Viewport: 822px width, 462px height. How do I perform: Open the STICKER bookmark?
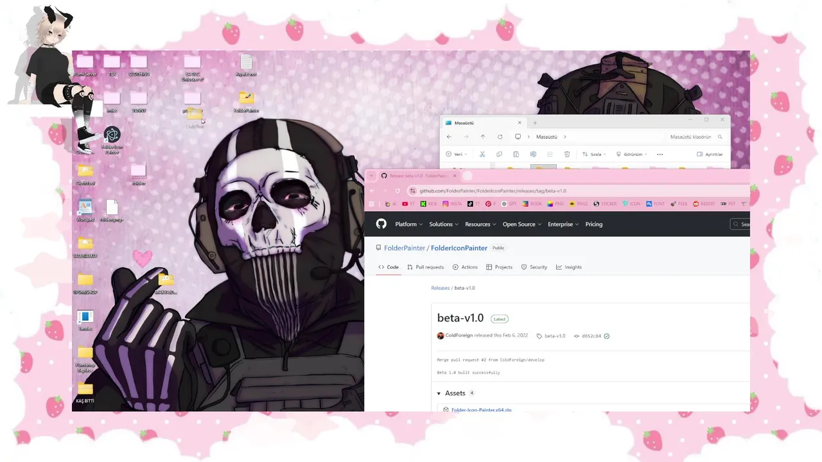[605, 204]
